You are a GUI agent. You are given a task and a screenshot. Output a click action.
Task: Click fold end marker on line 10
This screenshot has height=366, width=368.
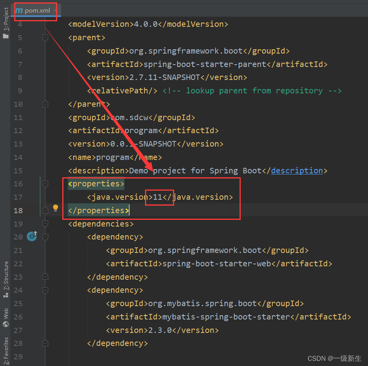[45, 104]
